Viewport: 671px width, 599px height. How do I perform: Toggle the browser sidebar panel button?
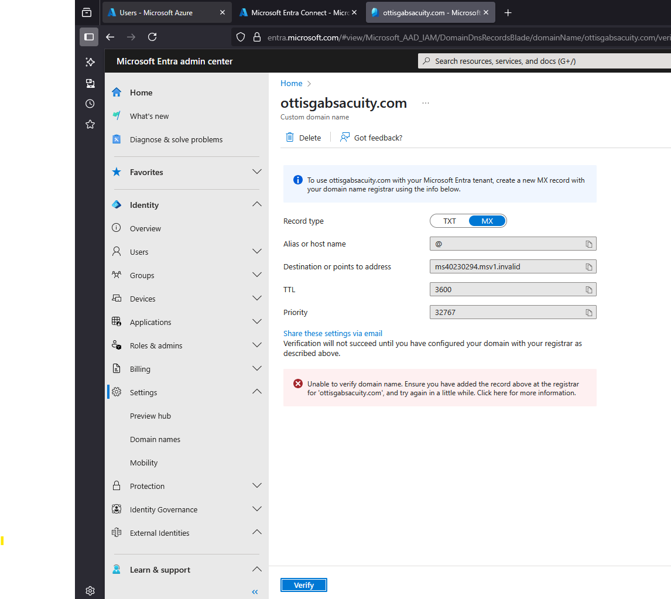89,37
